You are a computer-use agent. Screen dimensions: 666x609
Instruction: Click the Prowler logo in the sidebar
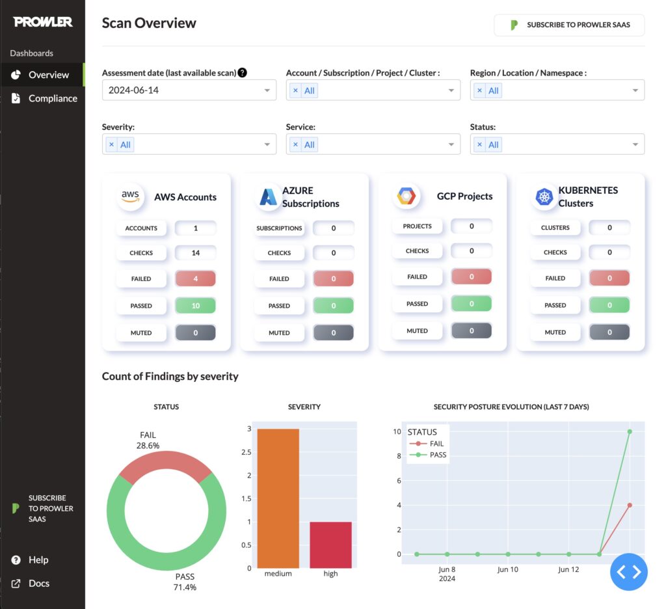(42, 21)
